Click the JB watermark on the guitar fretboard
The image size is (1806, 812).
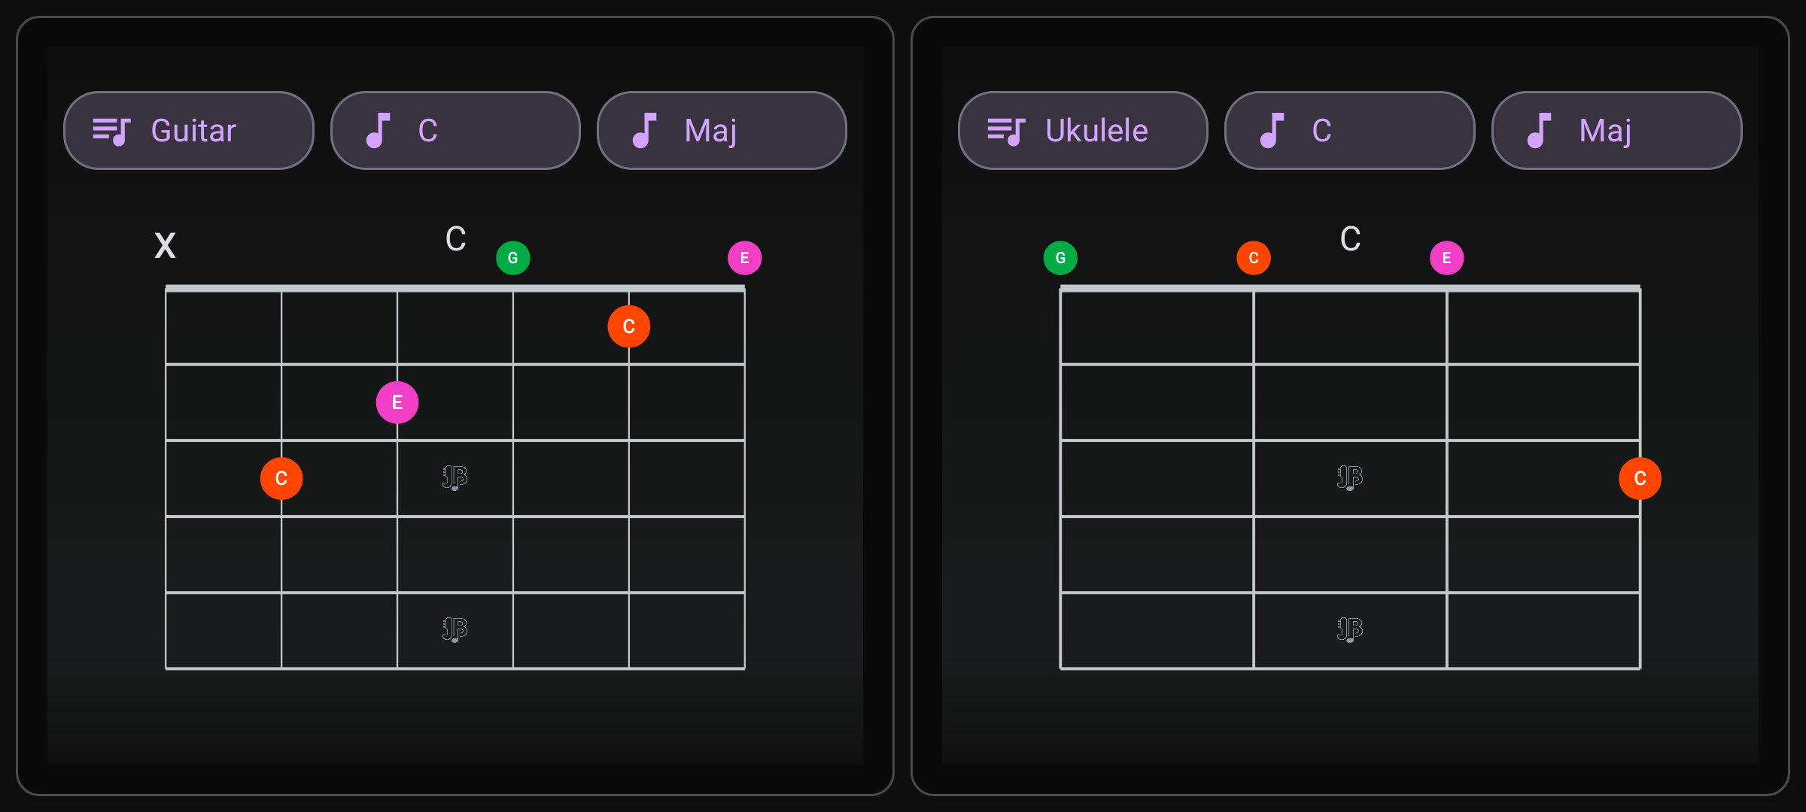(x=455, y=477)
